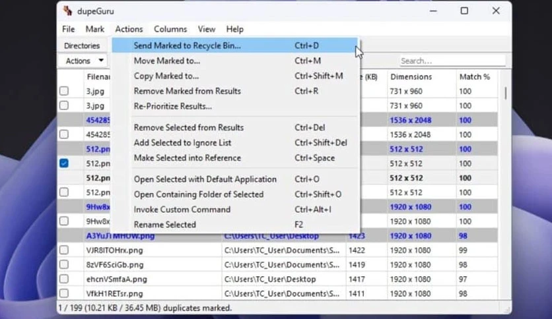Choose Open Selected with Default Application
The image size is (552, 319).
point(234,179)
